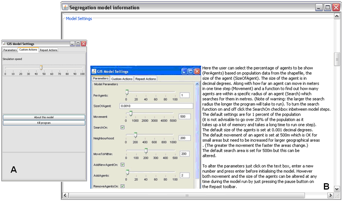
Task: Switch to Parameters tab in small GIS Model Settings window
Action: click(x=10, y=50)
